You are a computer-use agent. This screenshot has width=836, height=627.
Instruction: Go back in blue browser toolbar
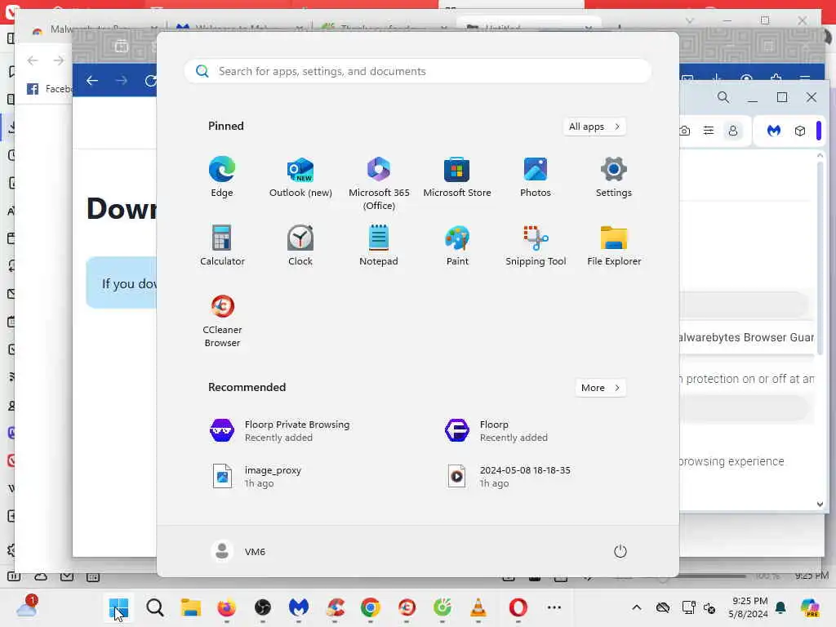[x=92, y=81]
